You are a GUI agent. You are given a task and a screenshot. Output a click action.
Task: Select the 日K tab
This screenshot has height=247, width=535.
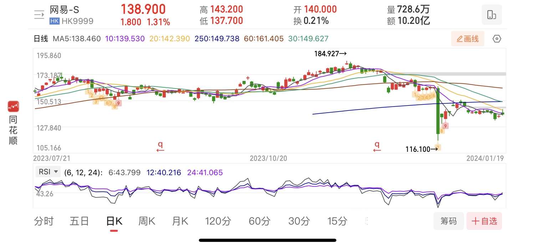pos(114,221)
